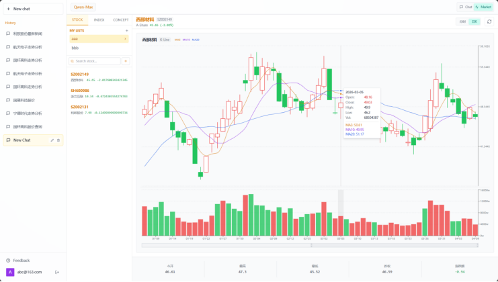
Task: Delete the New Chat with trash icon
Action: tap(58, 140)
